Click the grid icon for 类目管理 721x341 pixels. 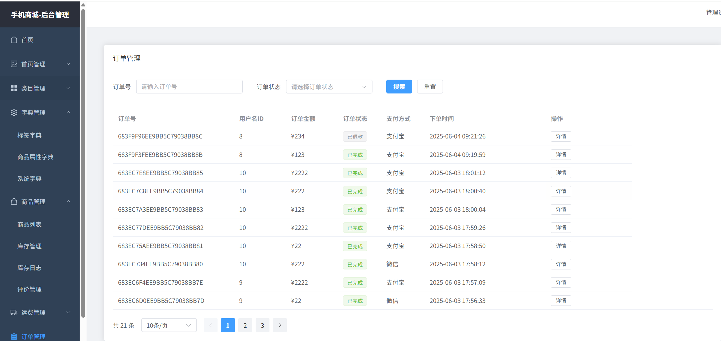tap(14, 88)
